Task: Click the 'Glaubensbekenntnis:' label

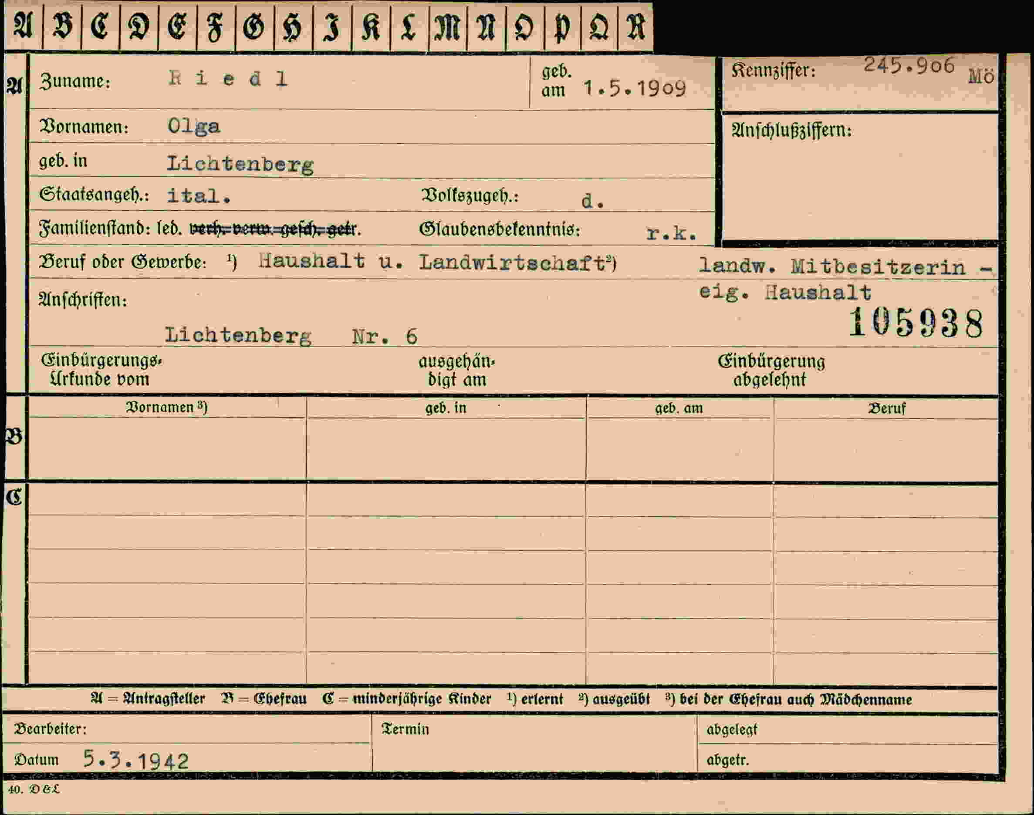Action: (x=500, y=229)
